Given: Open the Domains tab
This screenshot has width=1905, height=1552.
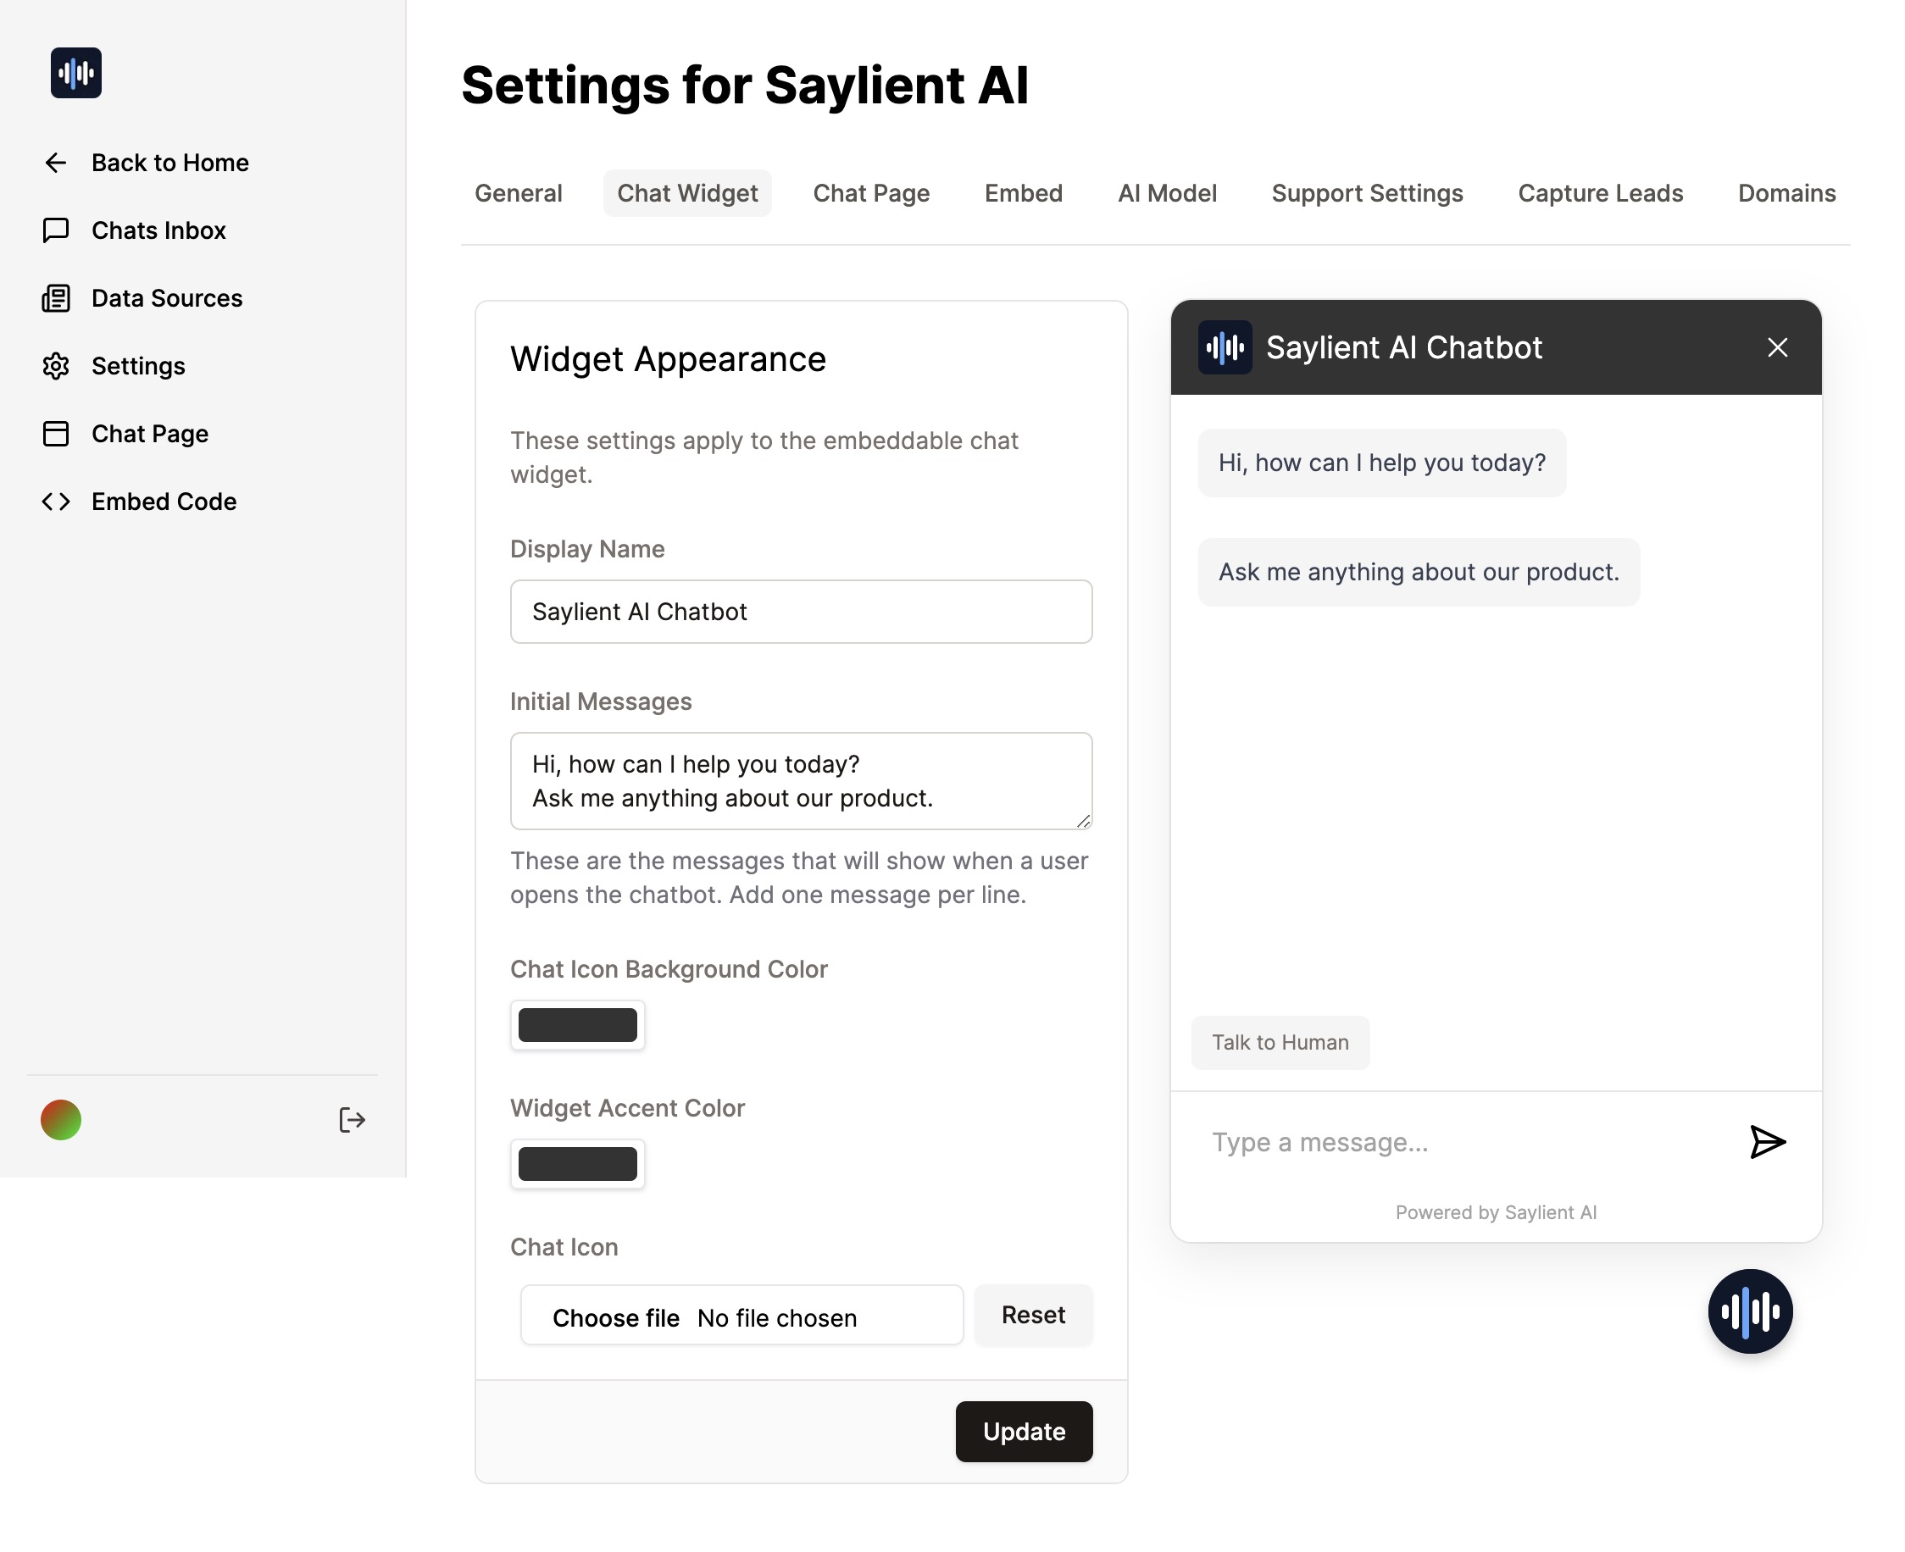Looking at the screenshot, I should coord(1787,193).
